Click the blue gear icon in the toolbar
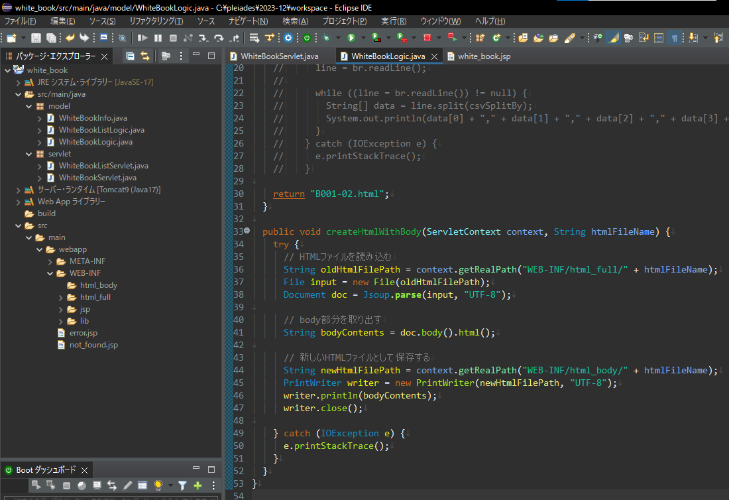This screenshot has height=500, width=729. [288, 38]
